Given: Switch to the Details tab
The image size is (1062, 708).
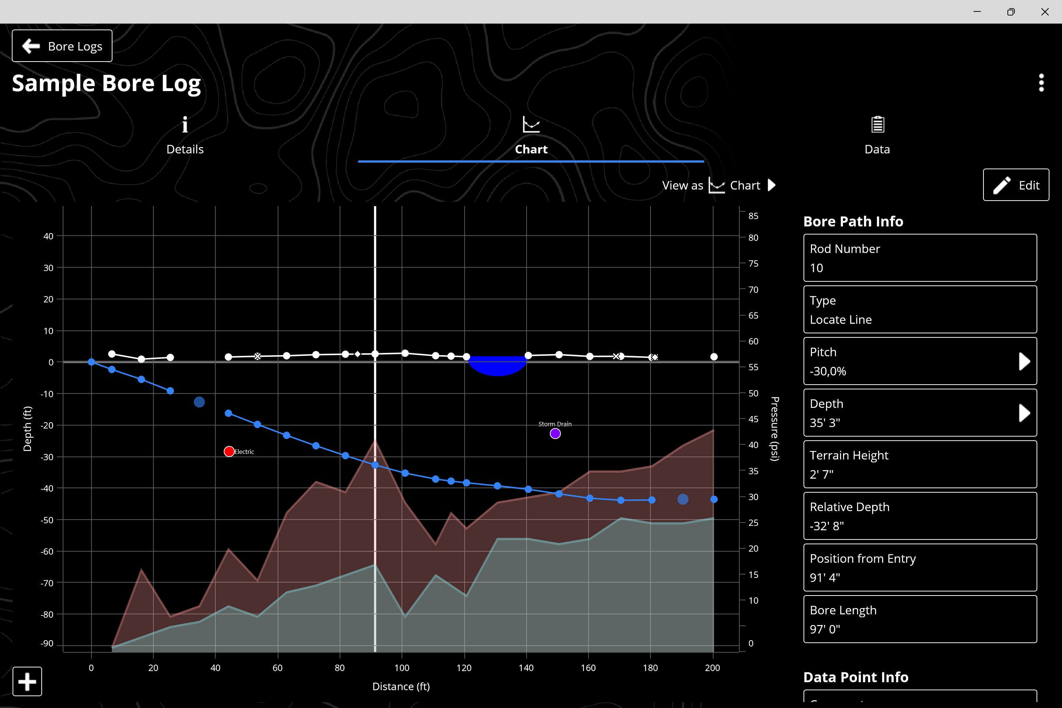Looking at the screenshot, I should tap(185, 136).
